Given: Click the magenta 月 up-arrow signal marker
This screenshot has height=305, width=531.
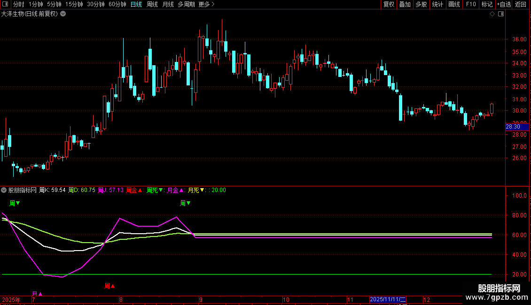Looking at the screenshot, I should 37,294.
